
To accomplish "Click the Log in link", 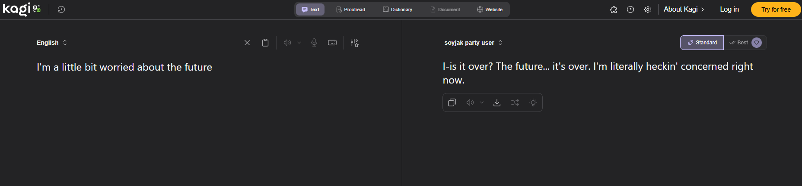I will click(x=729, y=9).
